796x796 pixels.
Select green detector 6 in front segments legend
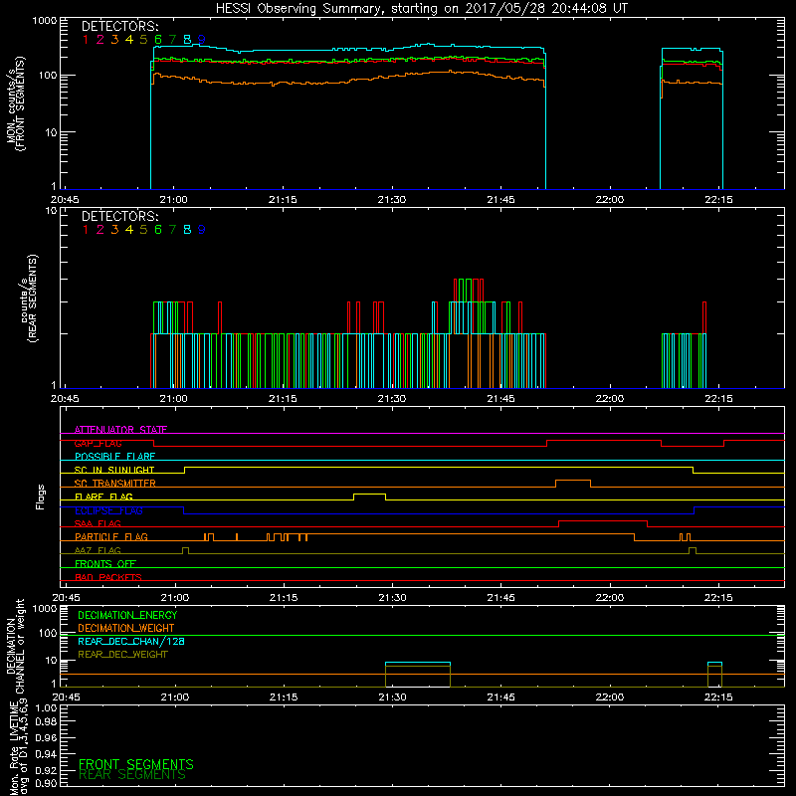click(158, 40)
